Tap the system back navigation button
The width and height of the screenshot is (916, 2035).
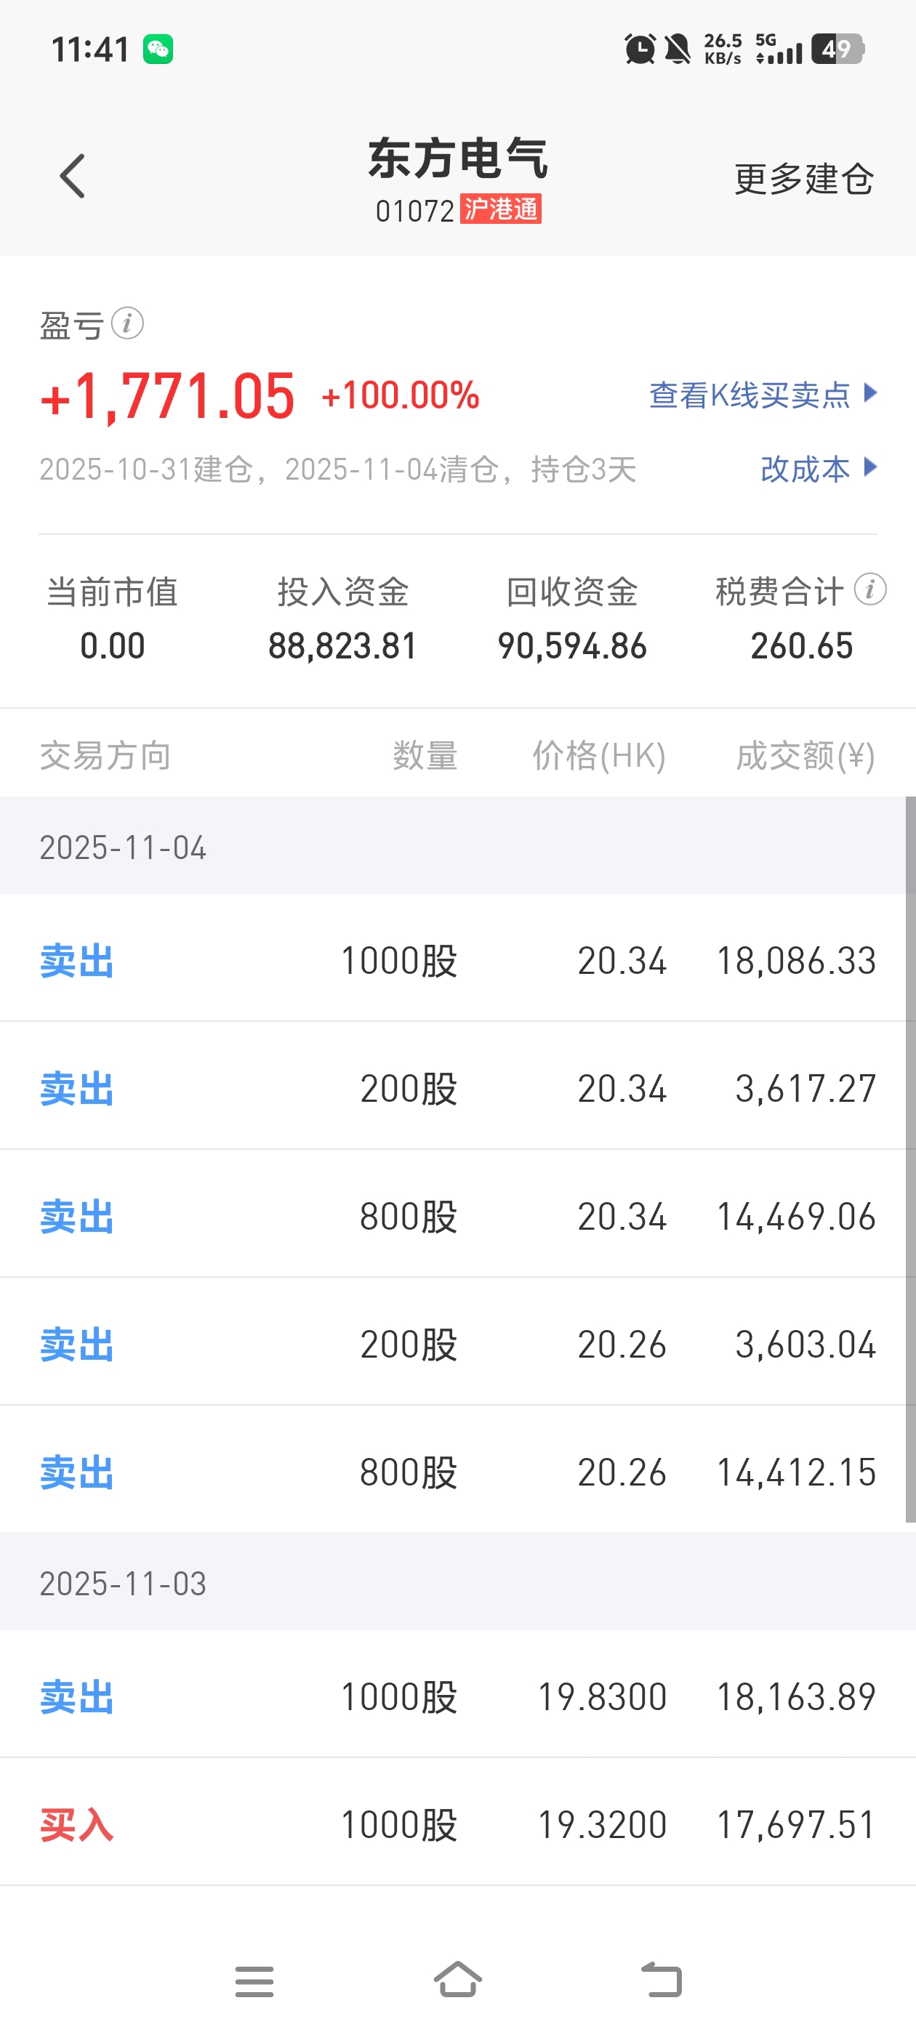[662, 1980]
